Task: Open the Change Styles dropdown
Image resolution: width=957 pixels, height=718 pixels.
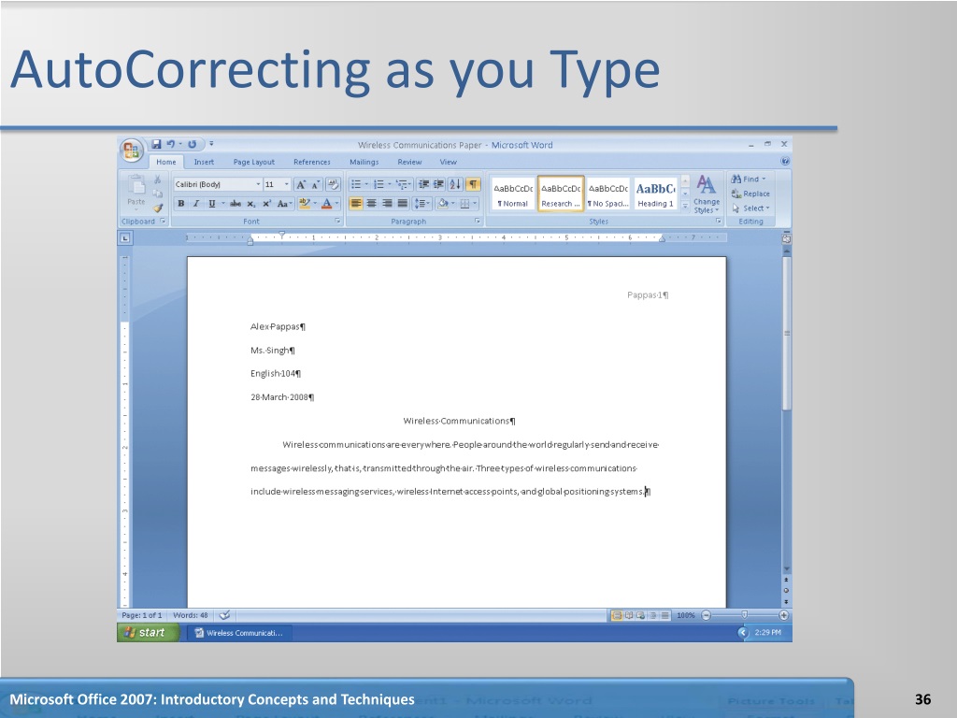Action: pyautogui.click(x=707, y=194)
